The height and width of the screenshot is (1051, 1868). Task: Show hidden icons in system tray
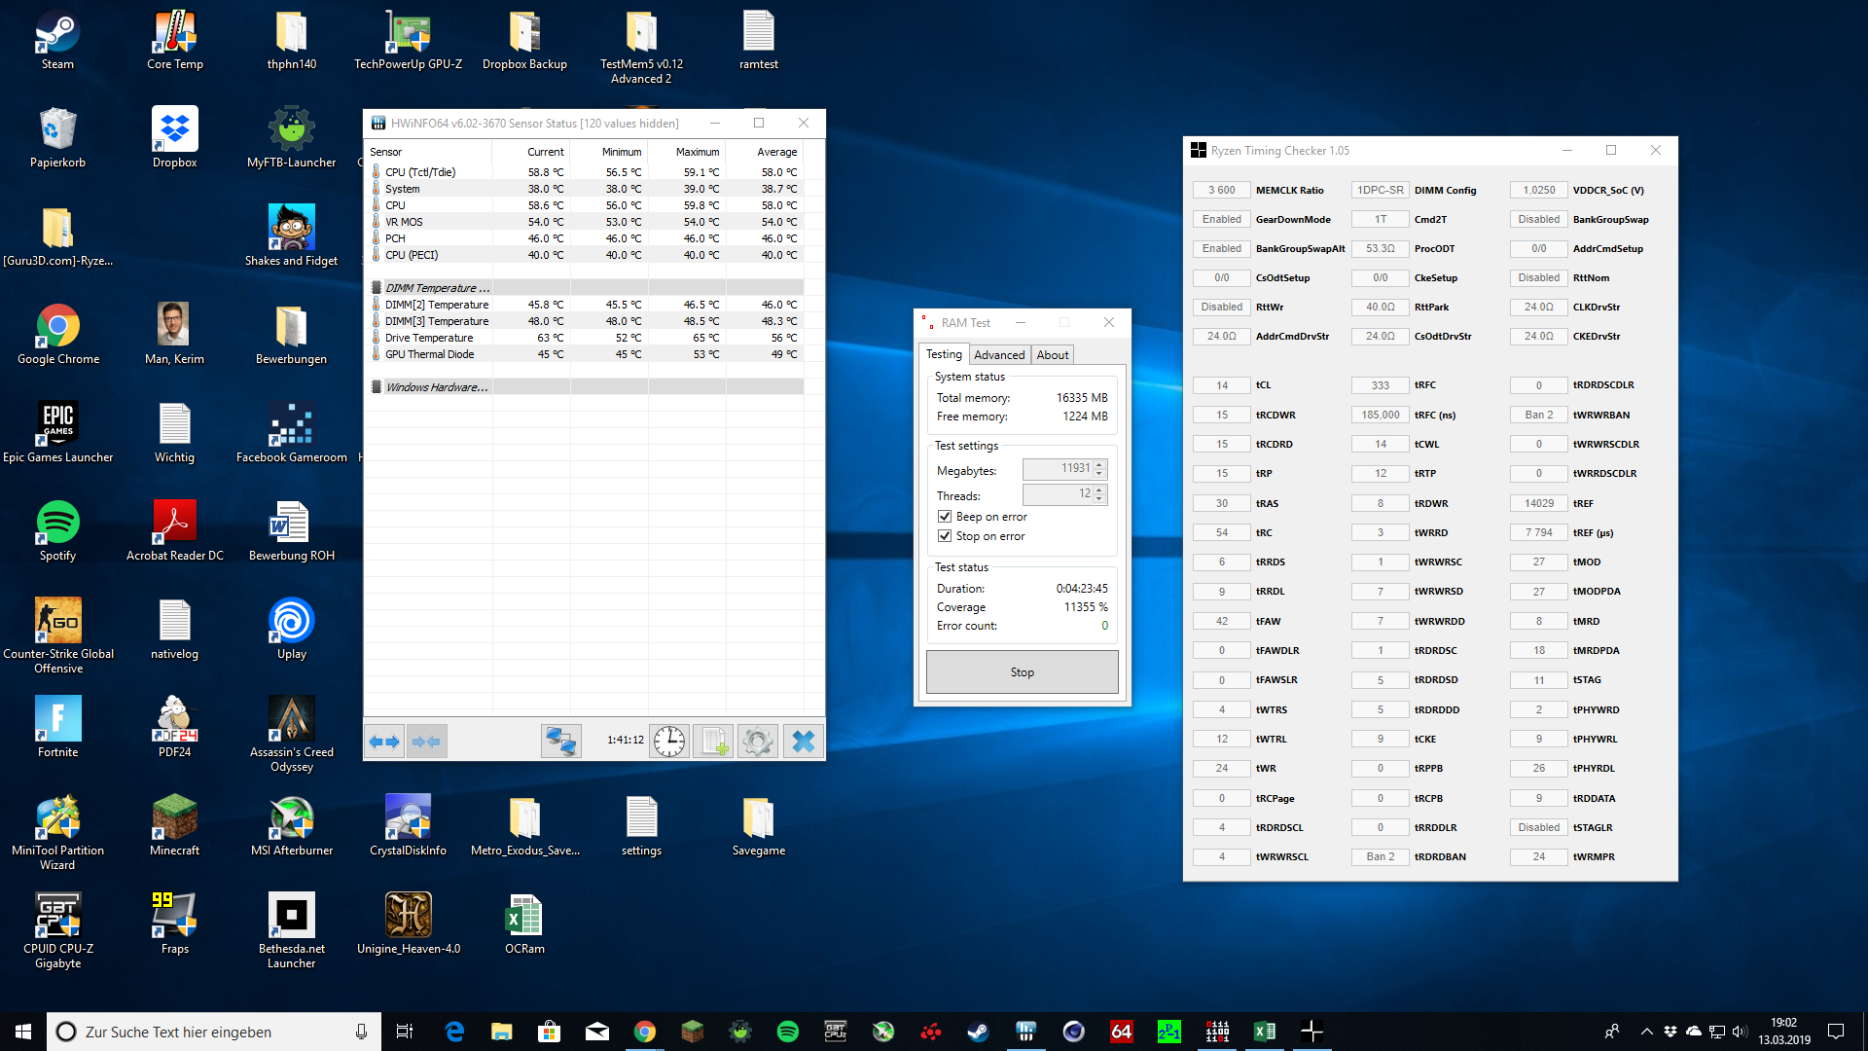coord(1646,1032)
